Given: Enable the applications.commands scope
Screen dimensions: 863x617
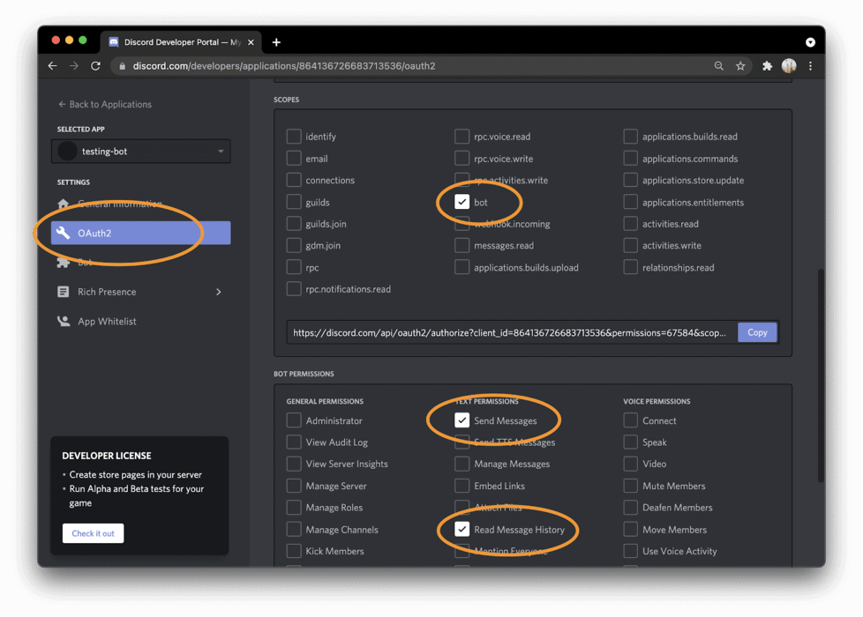Looking at the screenshot, I should coord(631,159).
